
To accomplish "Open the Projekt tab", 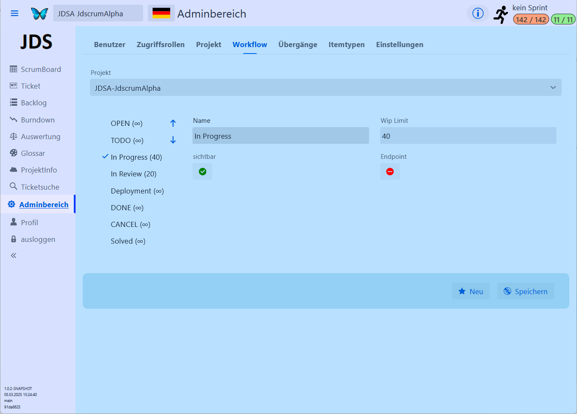I will [209, 45].
